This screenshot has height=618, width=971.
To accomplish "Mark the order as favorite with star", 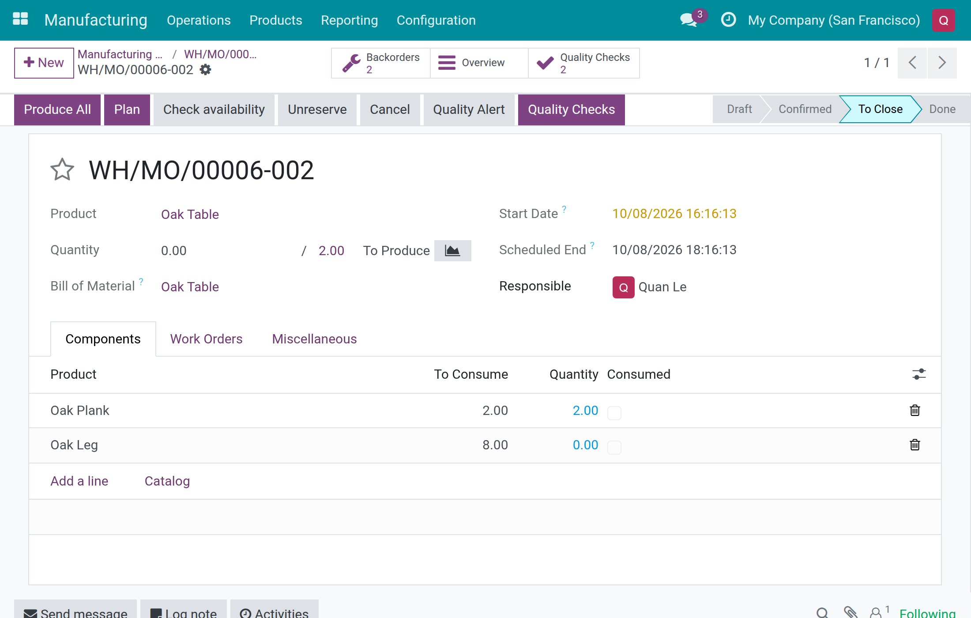I will coord(62,170).
